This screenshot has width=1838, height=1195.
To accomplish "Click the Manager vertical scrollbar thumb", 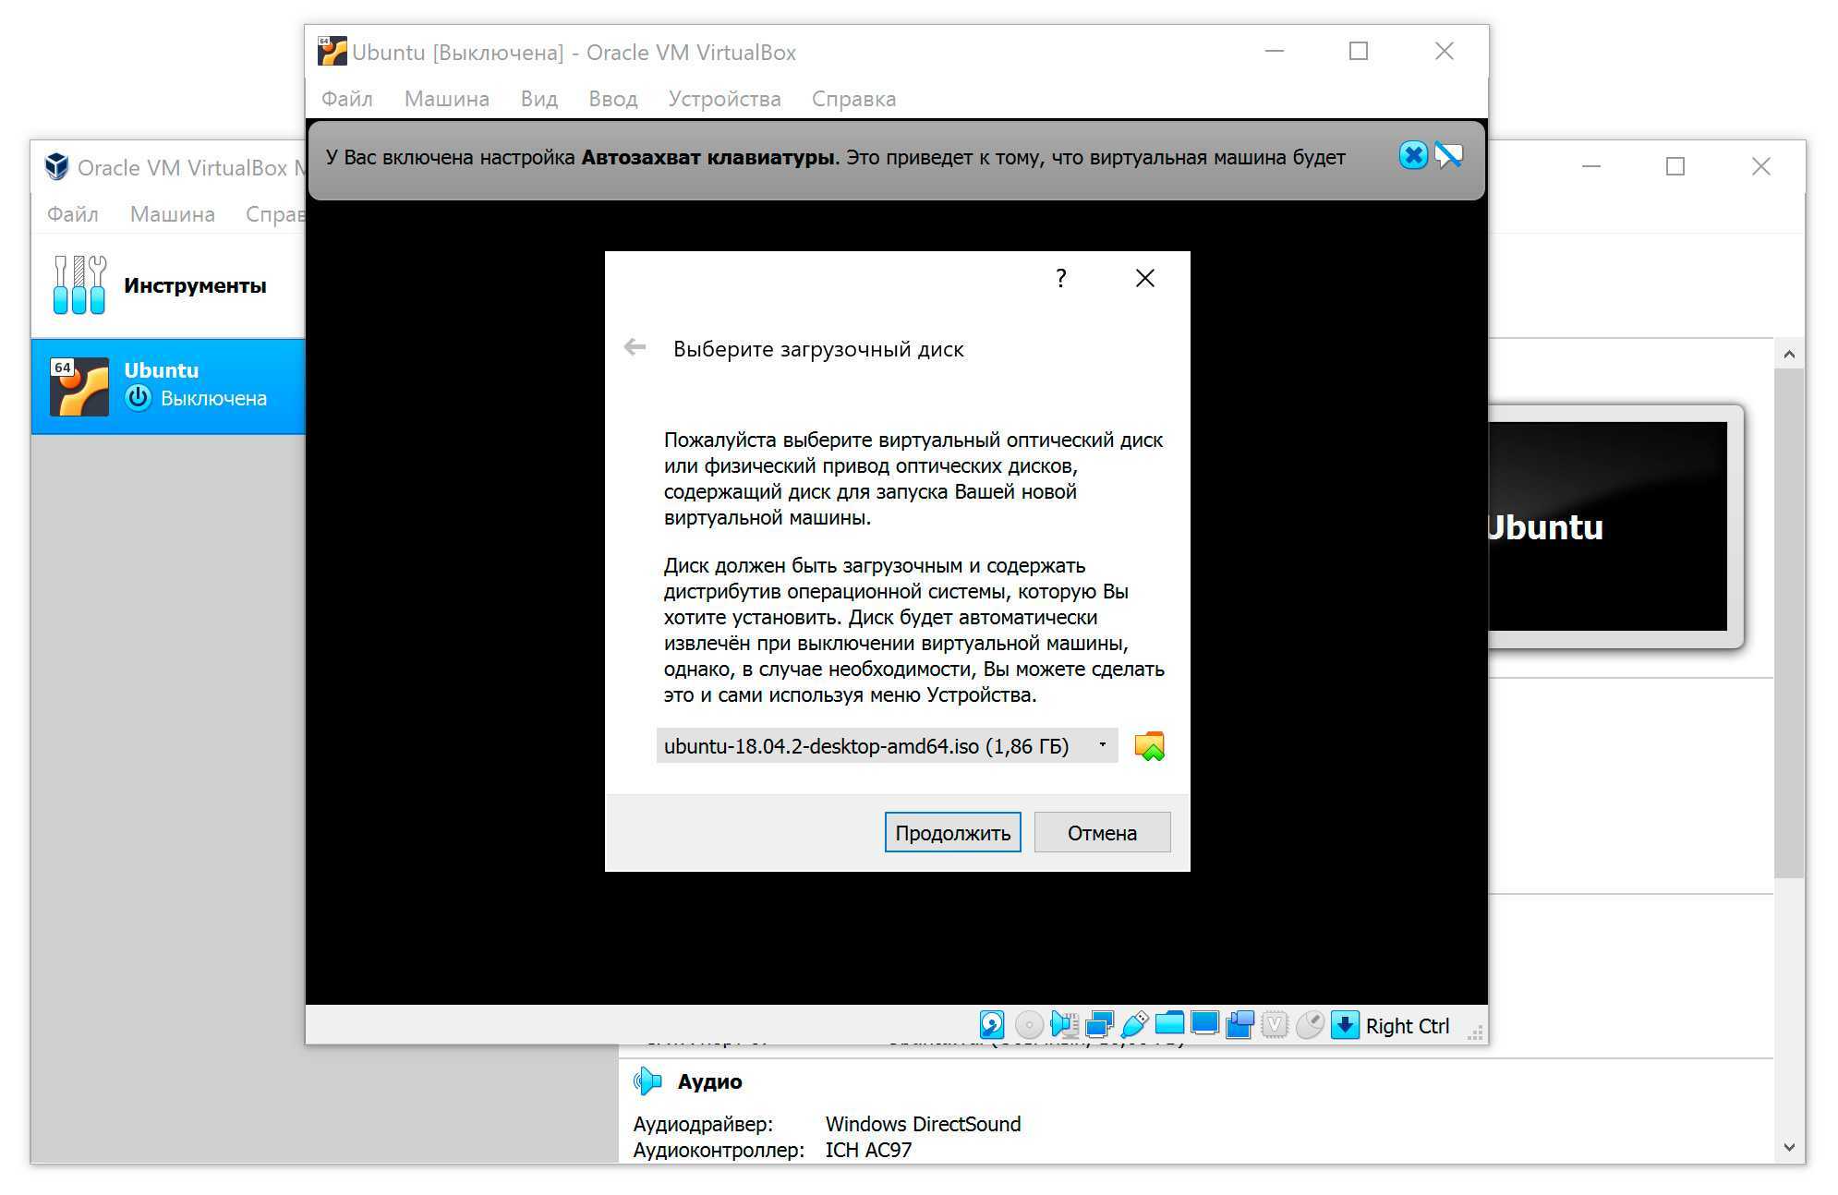I will click(x=1789, y=622).
